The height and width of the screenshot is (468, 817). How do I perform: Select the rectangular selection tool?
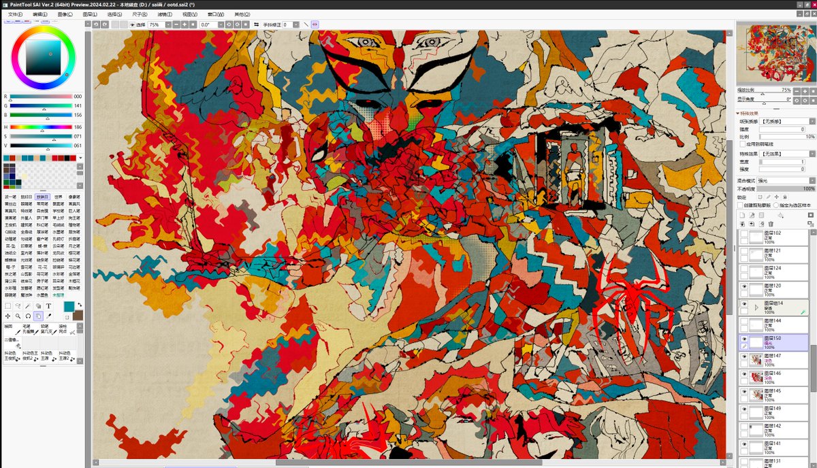(7, 306)
